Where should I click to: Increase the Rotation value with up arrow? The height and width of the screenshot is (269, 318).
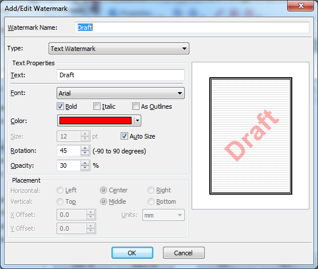(x=85, y=148)
